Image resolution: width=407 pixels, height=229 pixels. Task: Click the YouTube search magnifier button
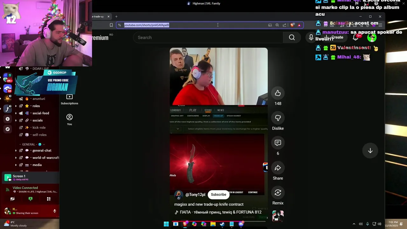point(292,38)
